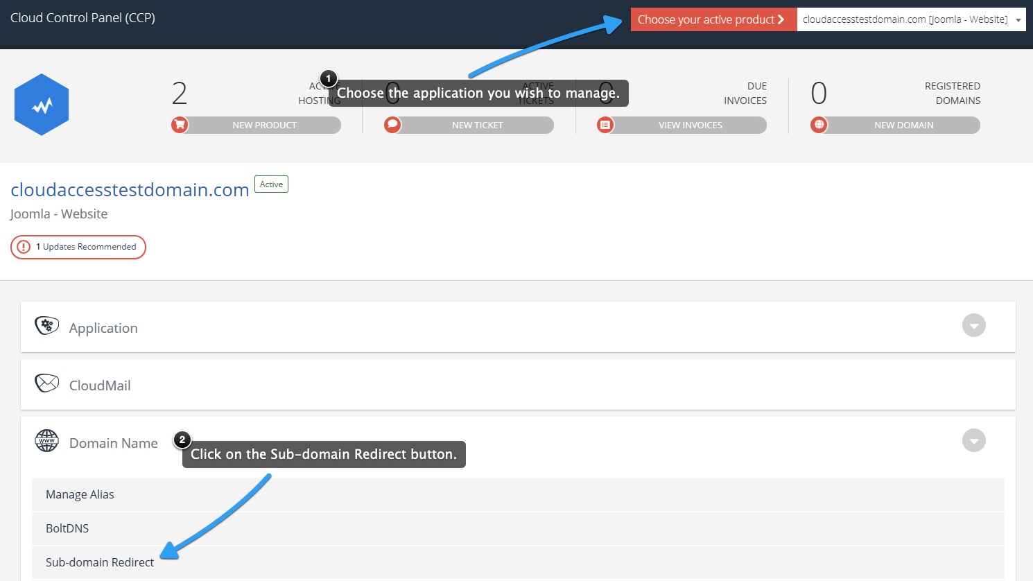Click the Domain Name www globe icon

(x=46, y=440)
